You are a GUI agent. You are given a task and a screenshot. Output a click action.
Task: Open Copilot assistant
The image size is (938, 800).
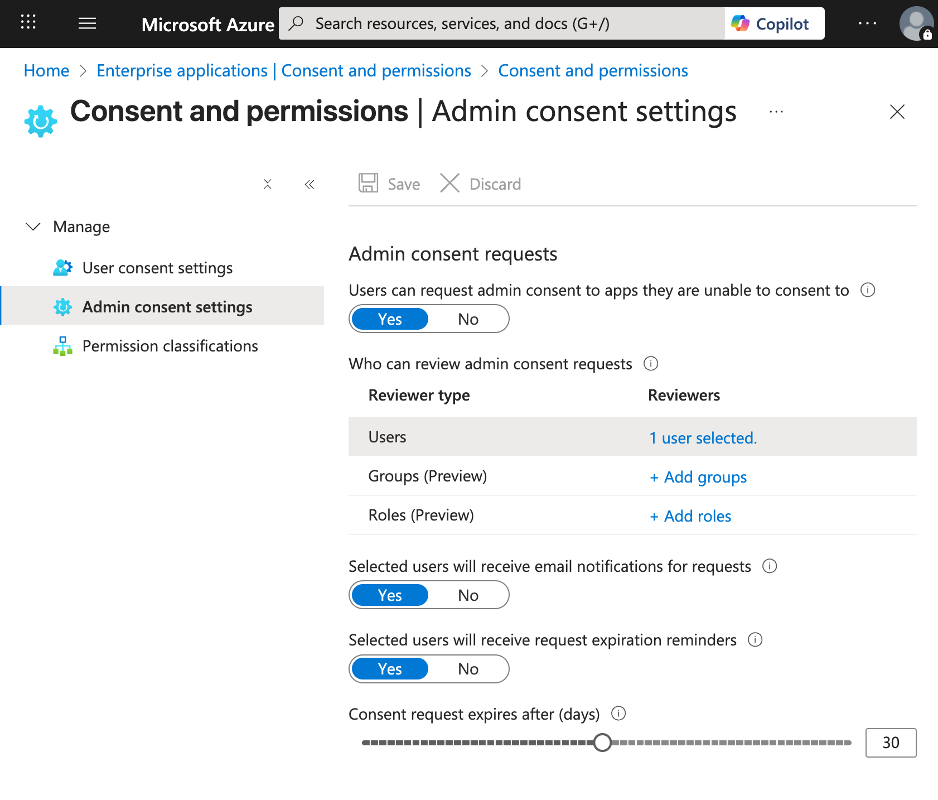774,23
